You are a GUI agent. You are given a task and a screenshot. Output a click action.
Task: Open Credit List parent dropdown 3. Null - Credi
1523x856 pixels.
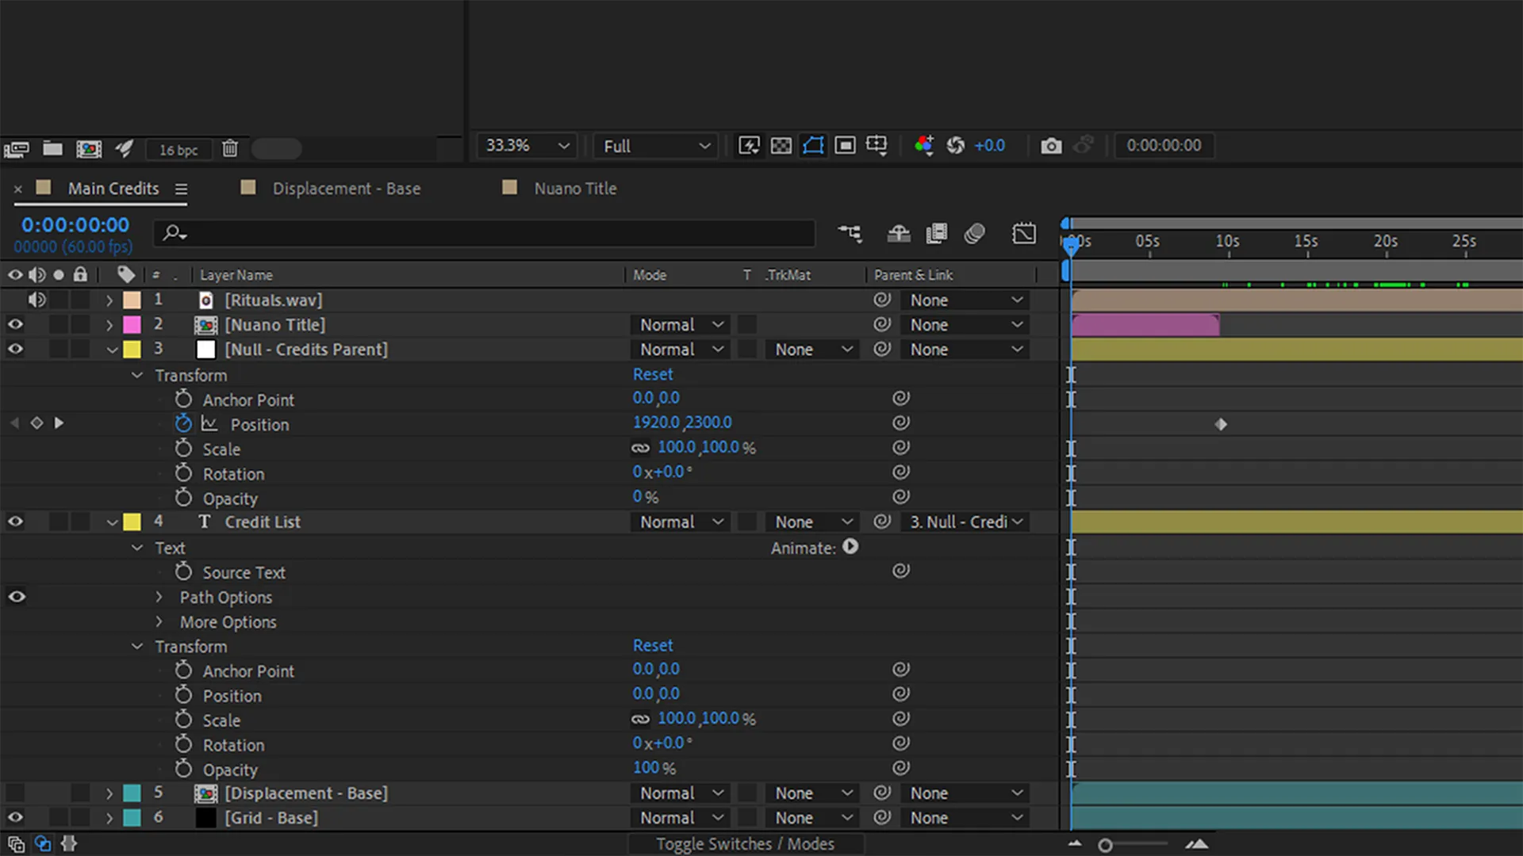(x=965, y=522)
